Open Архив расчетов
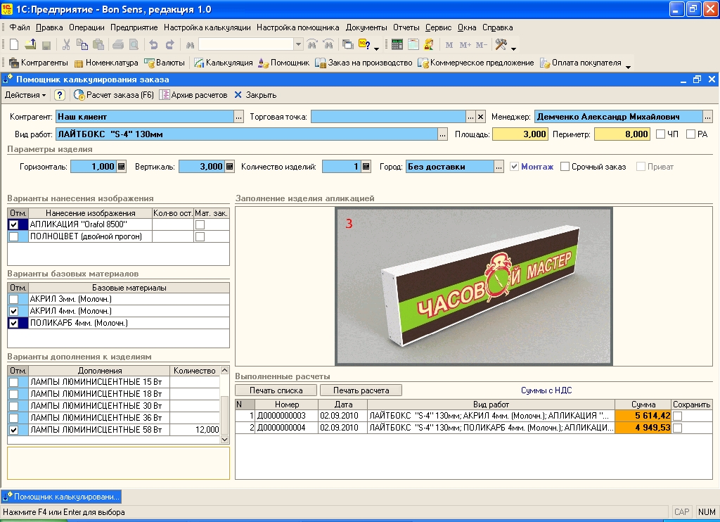The width and height of the screenshot is (720, 522). pos(193,95)
